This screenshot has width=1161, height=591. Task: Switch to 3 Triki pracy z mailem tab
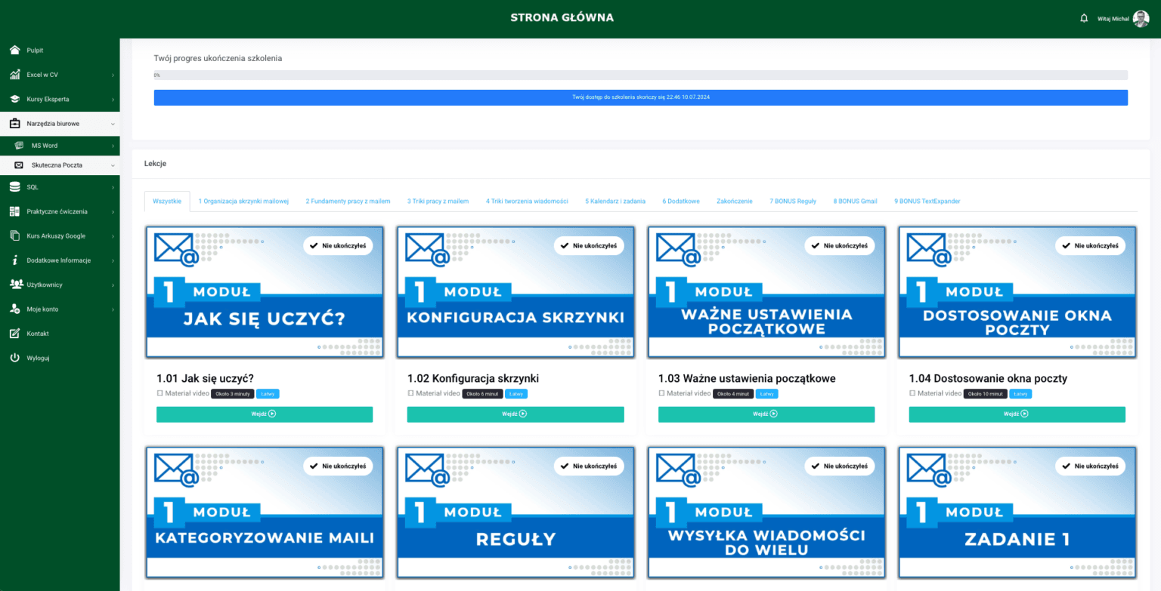(x=438, y=201)
